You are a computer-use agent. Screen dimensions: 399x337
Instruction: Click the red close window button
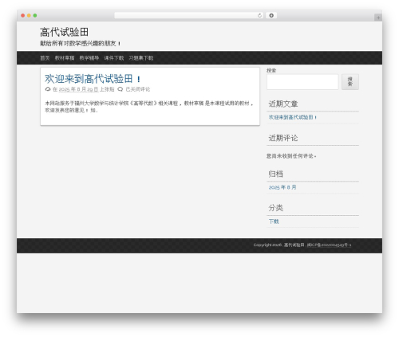coord(23,15)
